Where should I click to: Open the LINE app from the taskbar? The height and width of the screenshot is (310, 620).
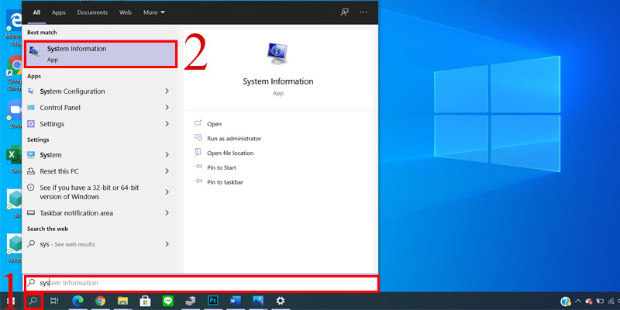pos(167,301)
